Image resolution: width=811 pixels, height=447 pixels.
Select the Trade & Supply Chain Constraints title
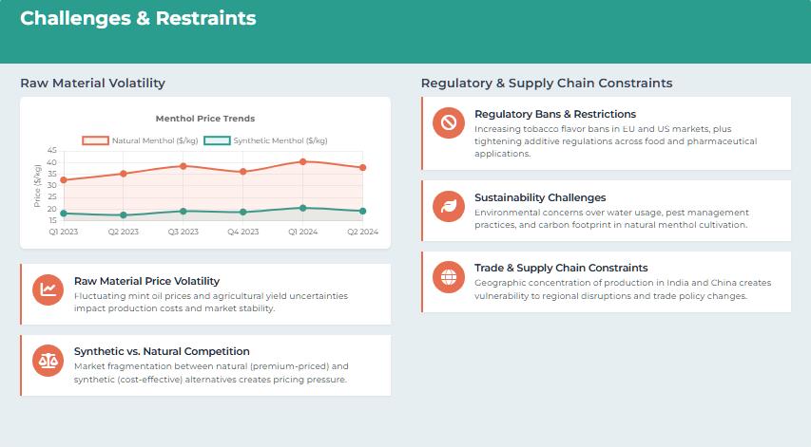coord(561,268)
